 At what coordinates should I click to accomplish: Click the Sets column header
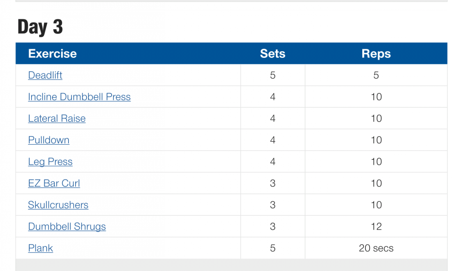(273, 54)
